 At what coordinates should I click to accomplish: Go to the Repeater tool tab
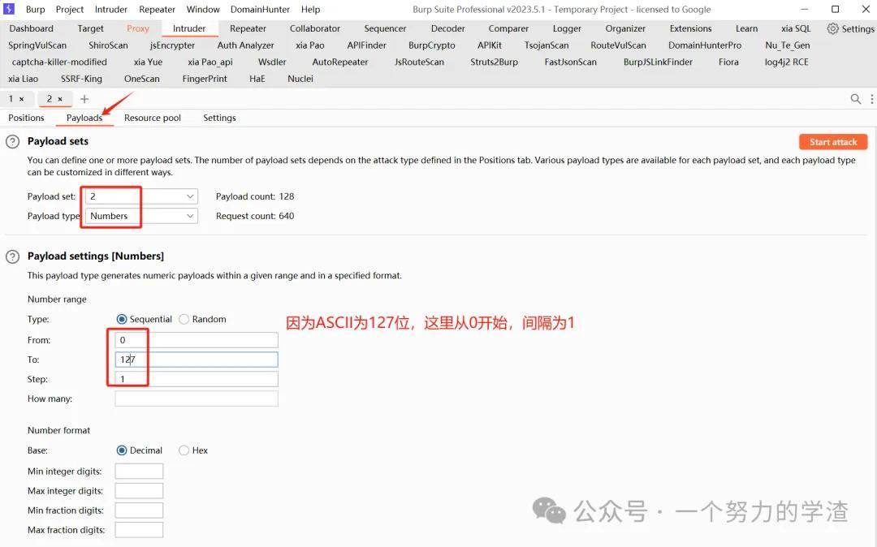(248, 28)
